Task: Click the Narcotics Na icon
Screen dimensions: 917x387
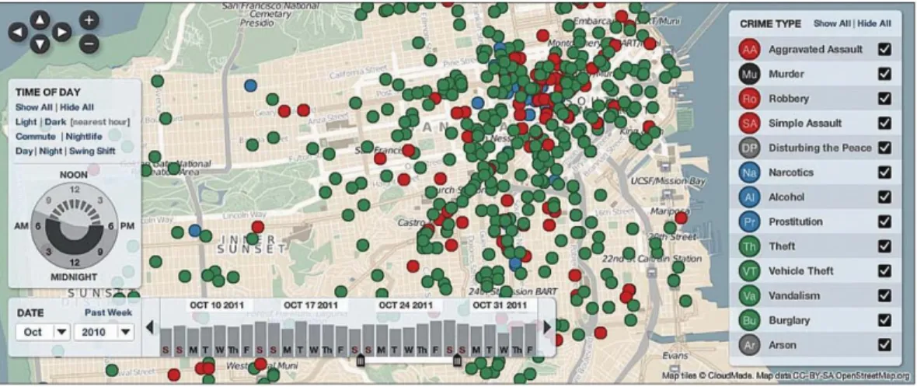Action: coord(749,173)
